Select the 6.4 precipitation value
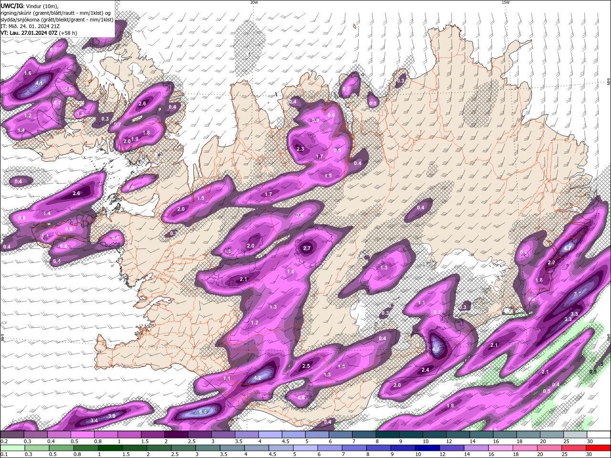Screen dimensions: 611x458 tap(202, 411)
